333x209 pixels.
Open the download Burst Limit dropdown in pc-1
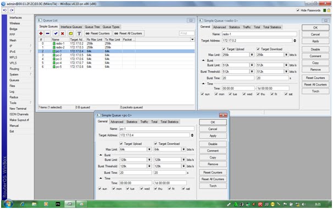184,159
